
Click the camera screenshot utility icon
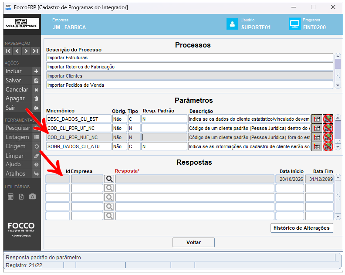(x=32, y=197)
